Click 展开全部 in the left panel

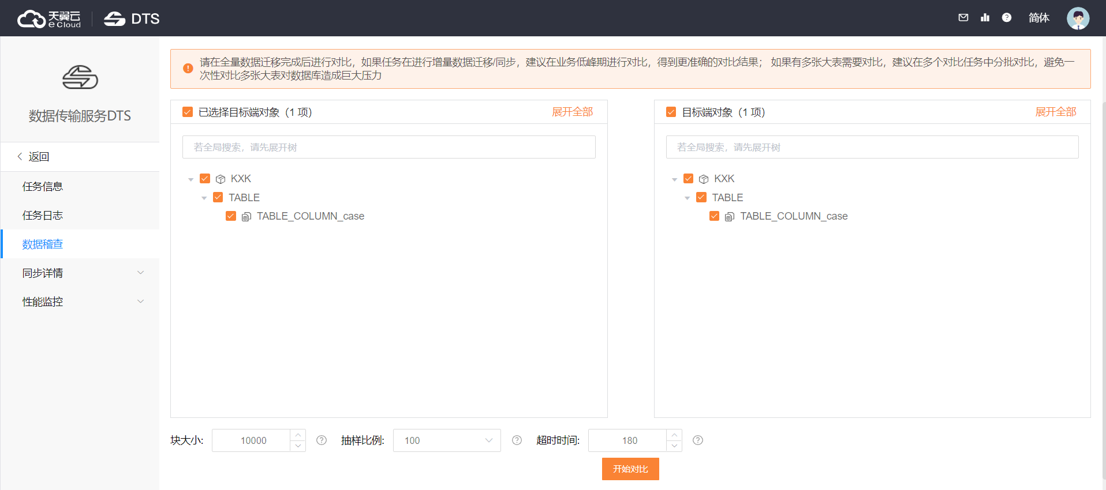pos(571,112)
